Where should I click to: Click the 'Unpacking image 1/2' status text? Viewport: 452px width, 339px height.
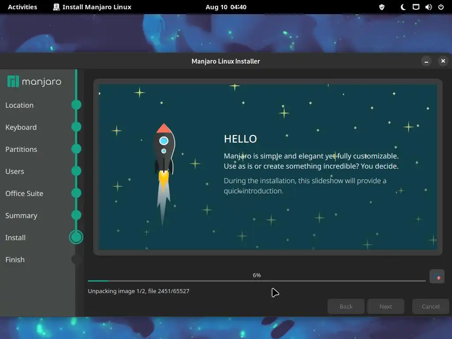(139, 291)
